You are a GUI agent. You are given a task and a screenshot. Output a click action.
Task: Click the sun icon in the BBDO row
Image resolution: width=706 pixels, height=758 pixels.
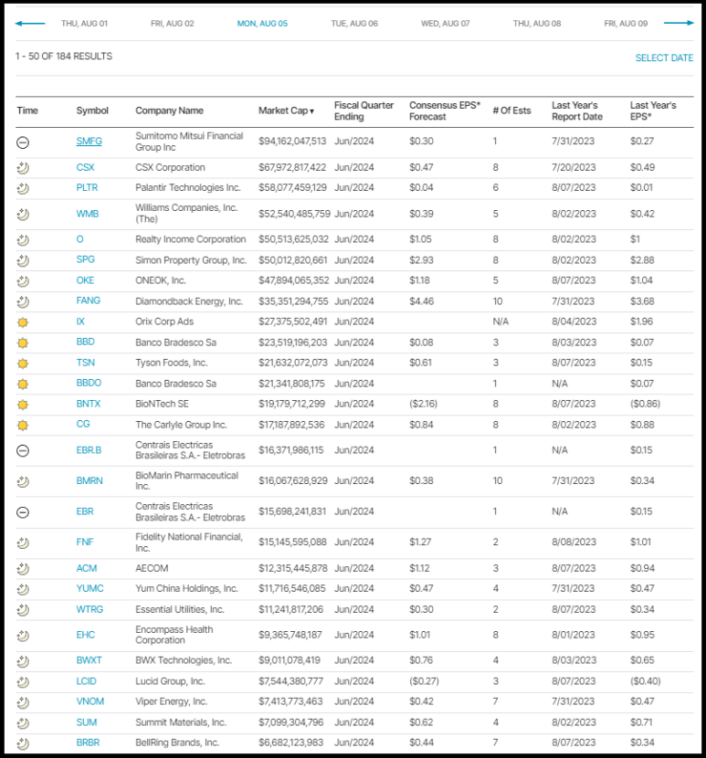coord(23,384)
